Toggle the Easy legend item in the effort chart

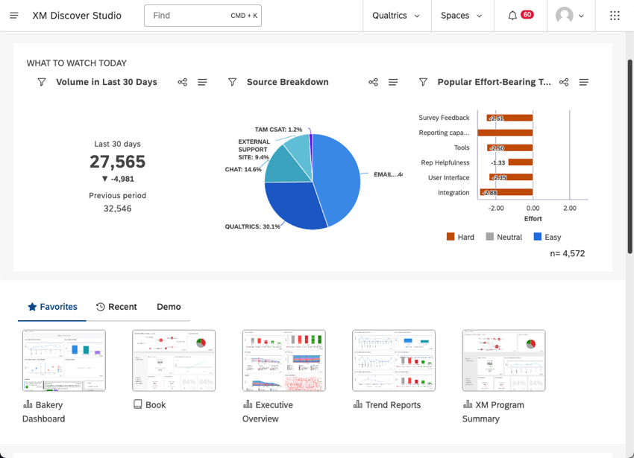point(547,237)
